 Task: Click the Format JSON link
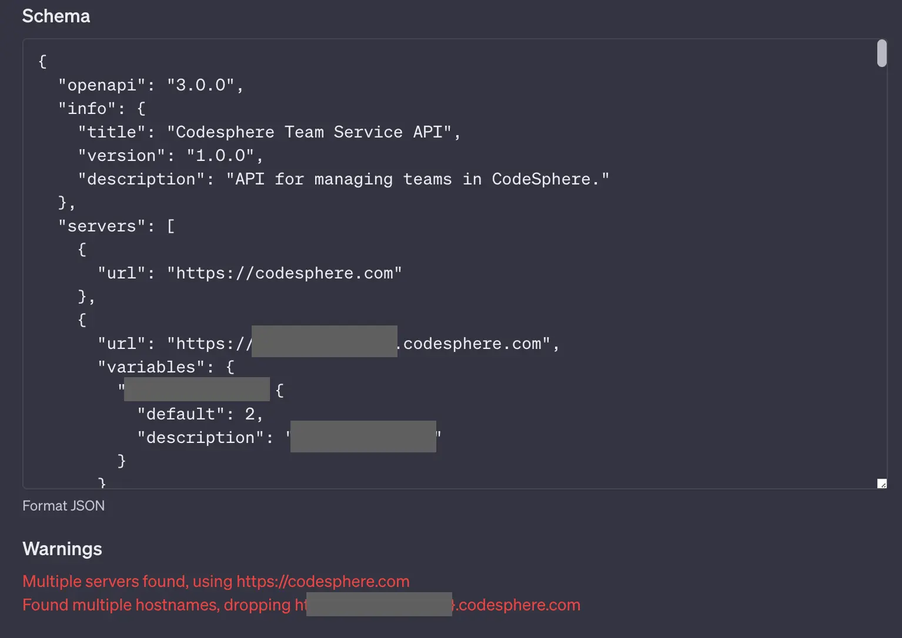point(64,505)
